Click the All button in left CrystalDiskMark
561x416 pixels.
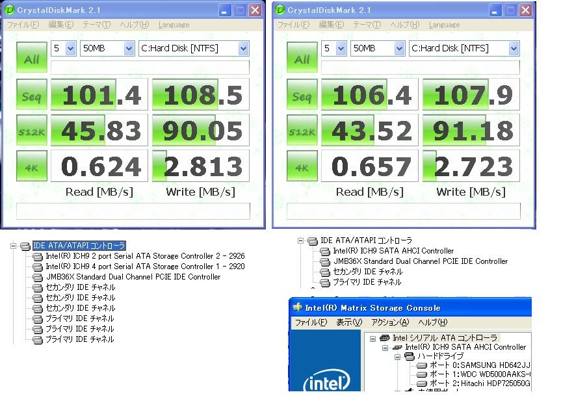[x=31, y=58]
